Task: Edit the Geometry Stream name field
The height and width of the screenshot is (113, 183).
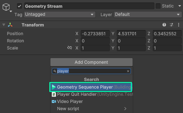Action: pos(89,6)
